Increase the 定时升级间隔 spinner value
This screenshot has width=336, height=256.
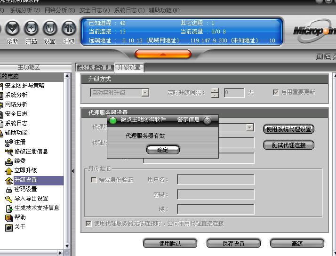point(215,90)
